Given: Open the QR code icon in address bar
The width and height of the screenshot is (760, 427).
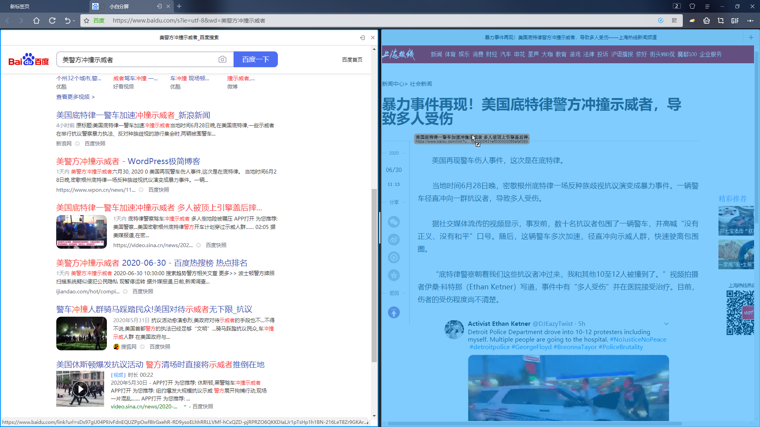Looking at the screenshot, I should point(674,21).
